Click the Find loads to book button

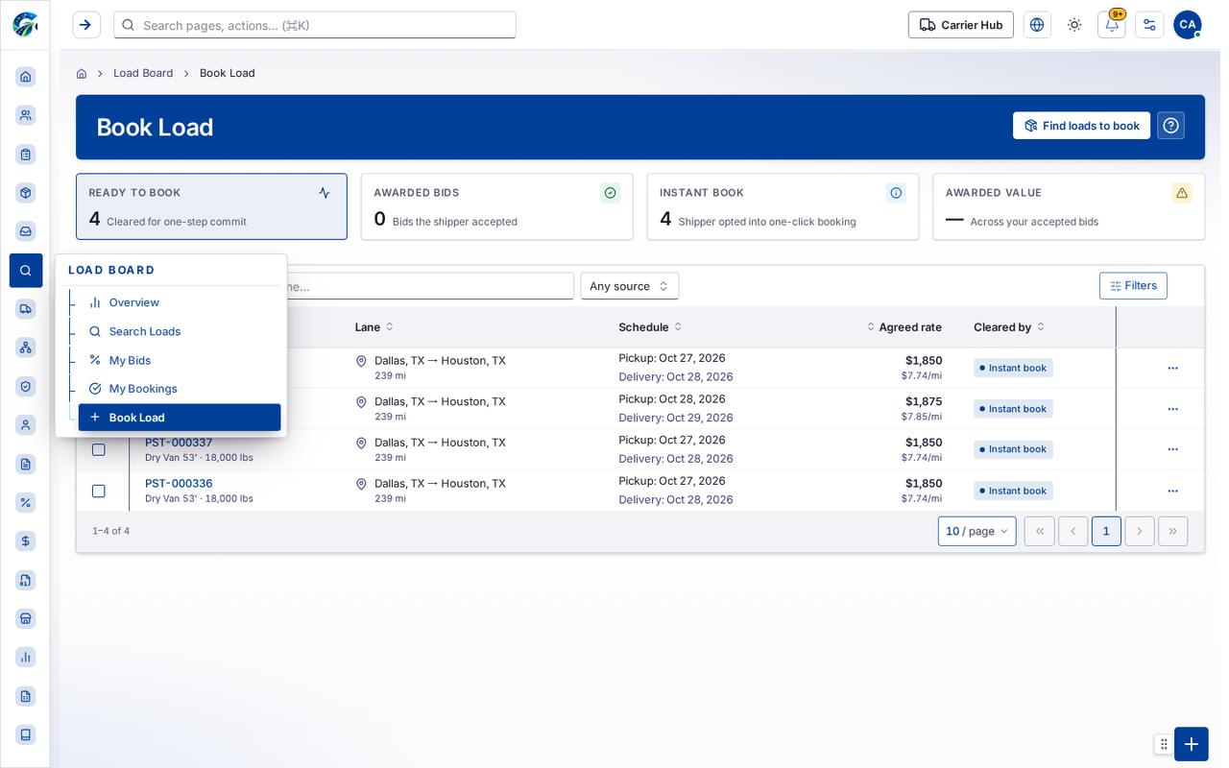pos(1081,126)
